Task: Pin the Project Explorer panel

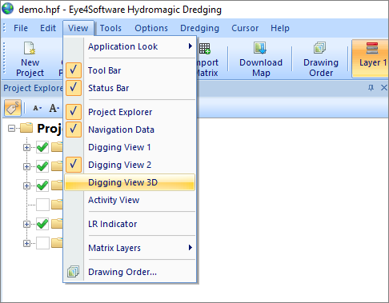Action: [x=371, y=87]
